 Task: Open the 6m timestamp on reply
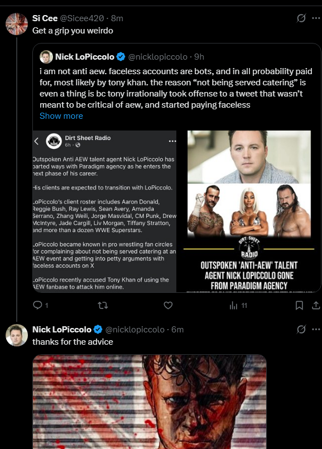[177, 330]
